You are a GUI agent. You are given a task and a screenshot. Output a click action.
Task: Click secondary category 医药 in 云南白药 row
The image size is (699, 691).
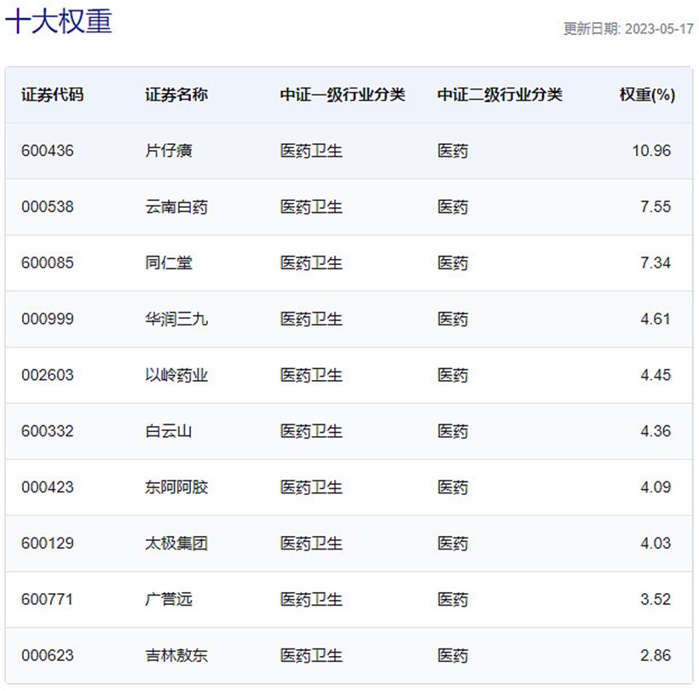pos(453,207)
